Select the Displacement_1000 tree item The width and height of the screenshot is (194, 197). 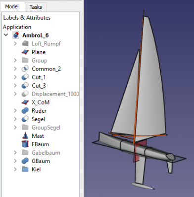[x=55, y=94]
